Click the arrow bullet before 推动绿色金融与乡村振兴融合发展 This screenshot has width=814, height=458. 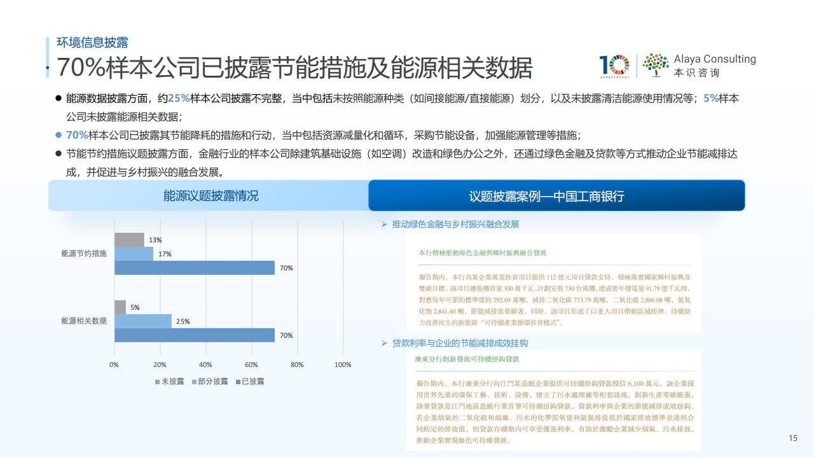tap(384, 225)
